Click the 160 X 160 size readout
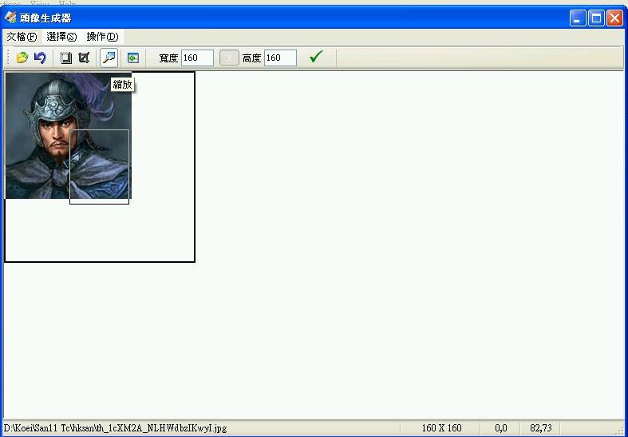Viewport: 628px width, 437px height. tap(441, 427)
